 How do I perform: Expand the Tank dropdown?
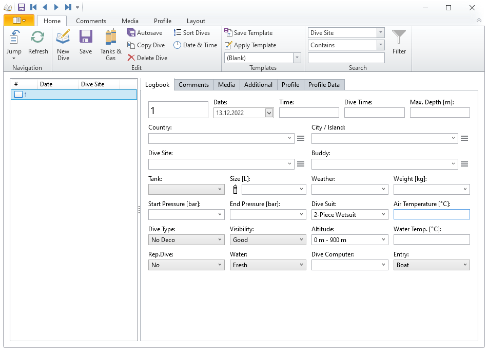[x=220, y=189]
